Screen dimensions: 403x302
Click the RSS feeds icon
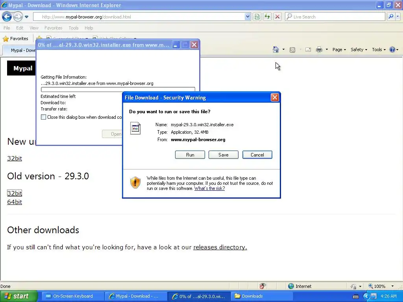(292, 50)
